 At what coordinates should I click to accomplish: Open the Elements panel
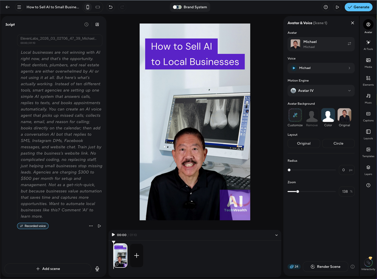(368, 80)
